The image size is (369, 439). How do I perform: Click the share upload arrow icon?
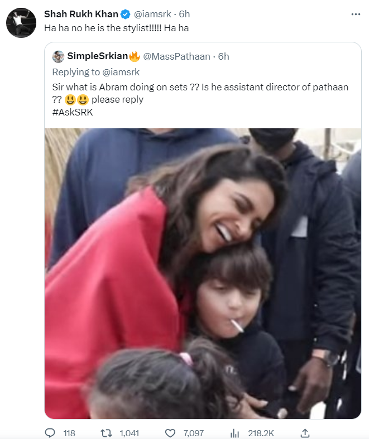point(305,432)
